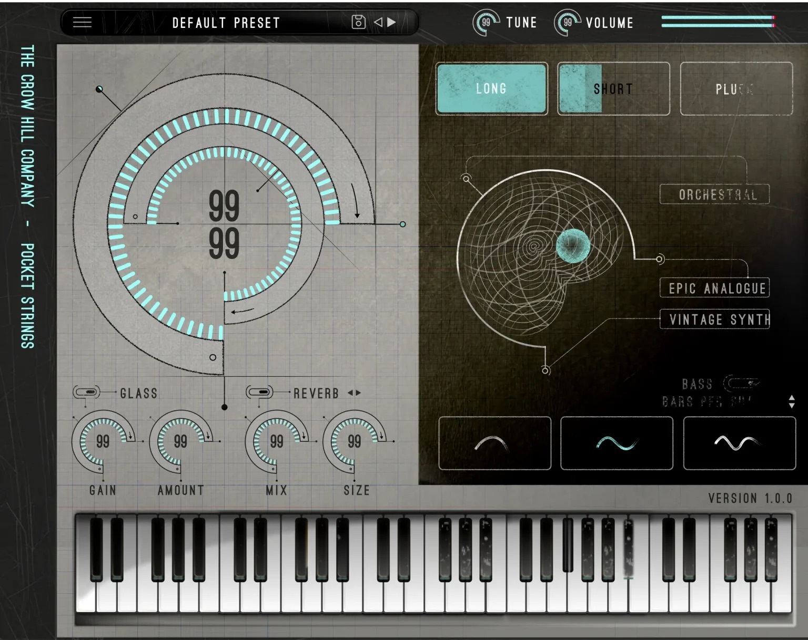Click the up/down stepper below Bass
Image resolution: width=808 pixels, height=640 pixels.
pyautogui.click(x=792, y=402)
